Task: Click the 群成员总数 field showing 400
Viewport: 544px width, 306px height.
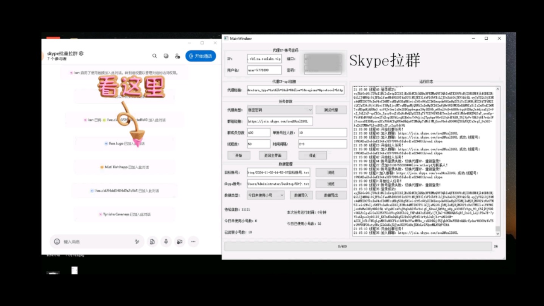Action: point(259,133)
